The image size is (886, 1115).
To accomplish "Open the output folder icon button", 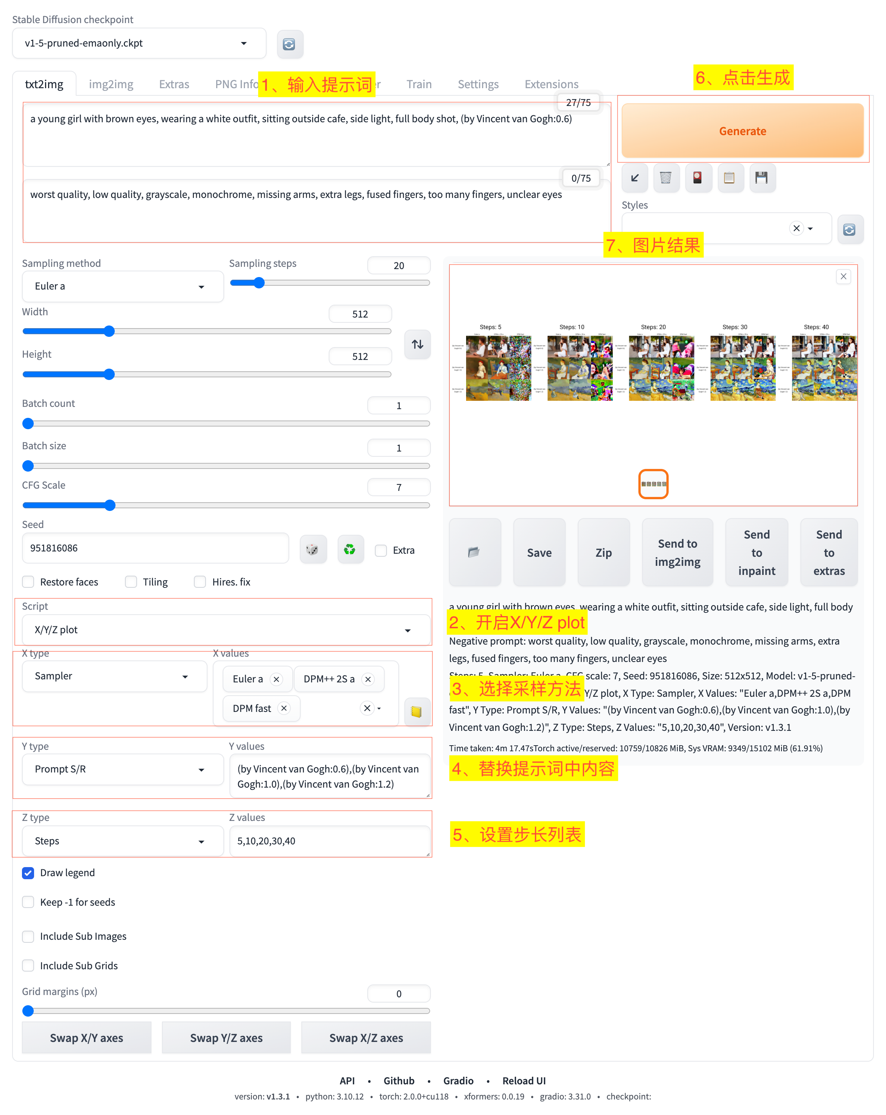I will [474, 552].
